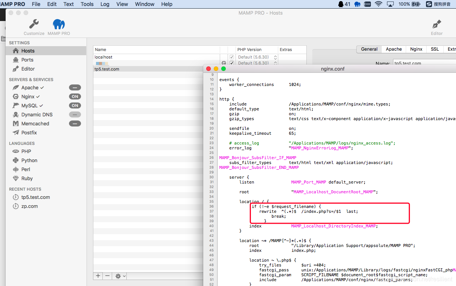Open the Log menu
This screenshot has width=456, height=286.
pos(105,4)
